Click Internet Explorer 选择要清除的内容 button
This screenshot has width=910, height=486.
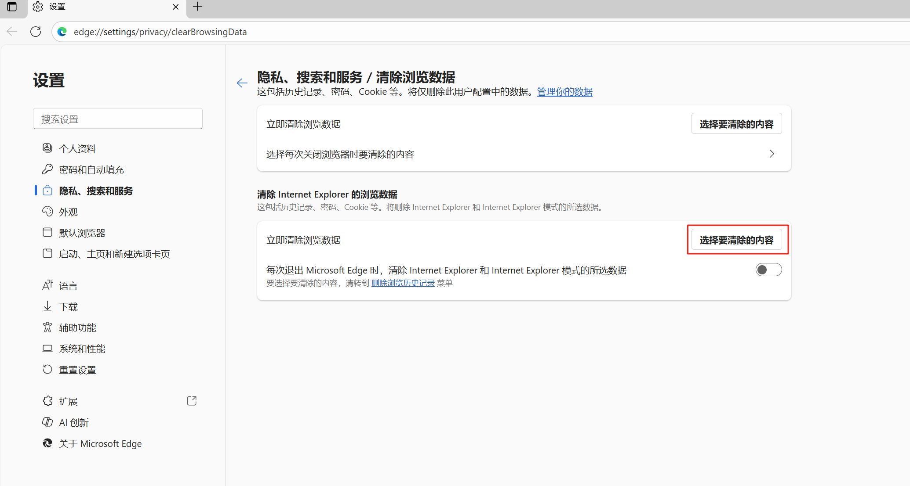point(736,240)
